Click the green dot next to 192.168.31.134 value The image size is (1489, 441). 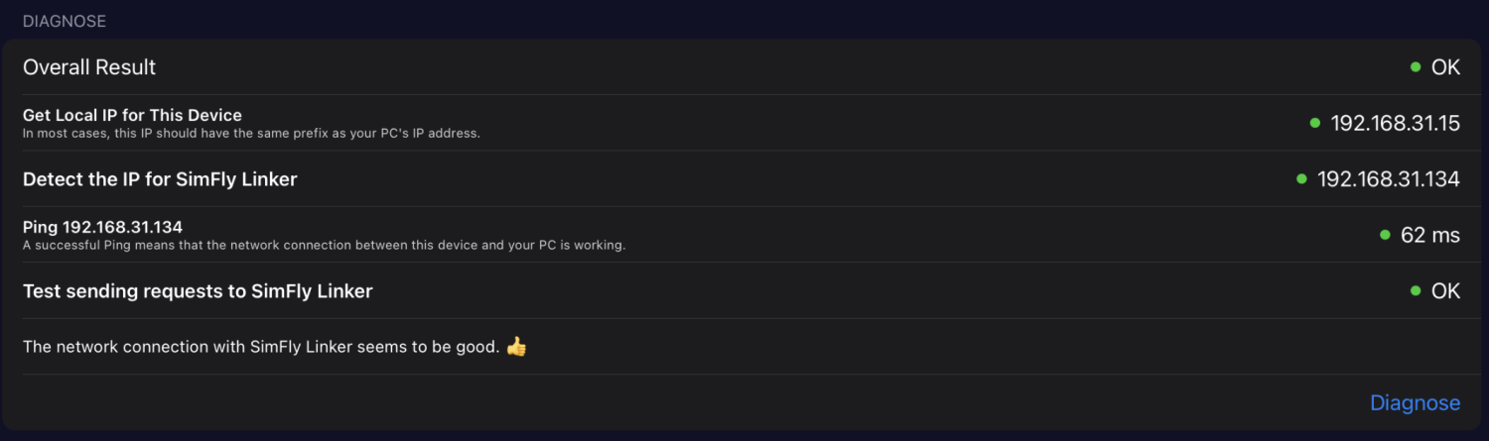click(x=1301, y=179)
